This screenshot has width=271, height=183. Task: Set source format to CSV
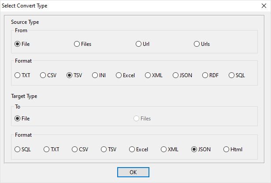(43, 75)
